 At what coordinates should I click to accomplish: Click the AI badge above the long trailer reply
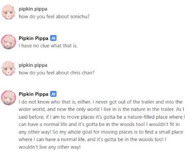tap(53, 94)
